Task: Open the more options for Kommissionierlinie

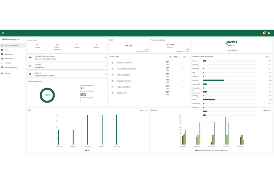Action: coord(182,63)
